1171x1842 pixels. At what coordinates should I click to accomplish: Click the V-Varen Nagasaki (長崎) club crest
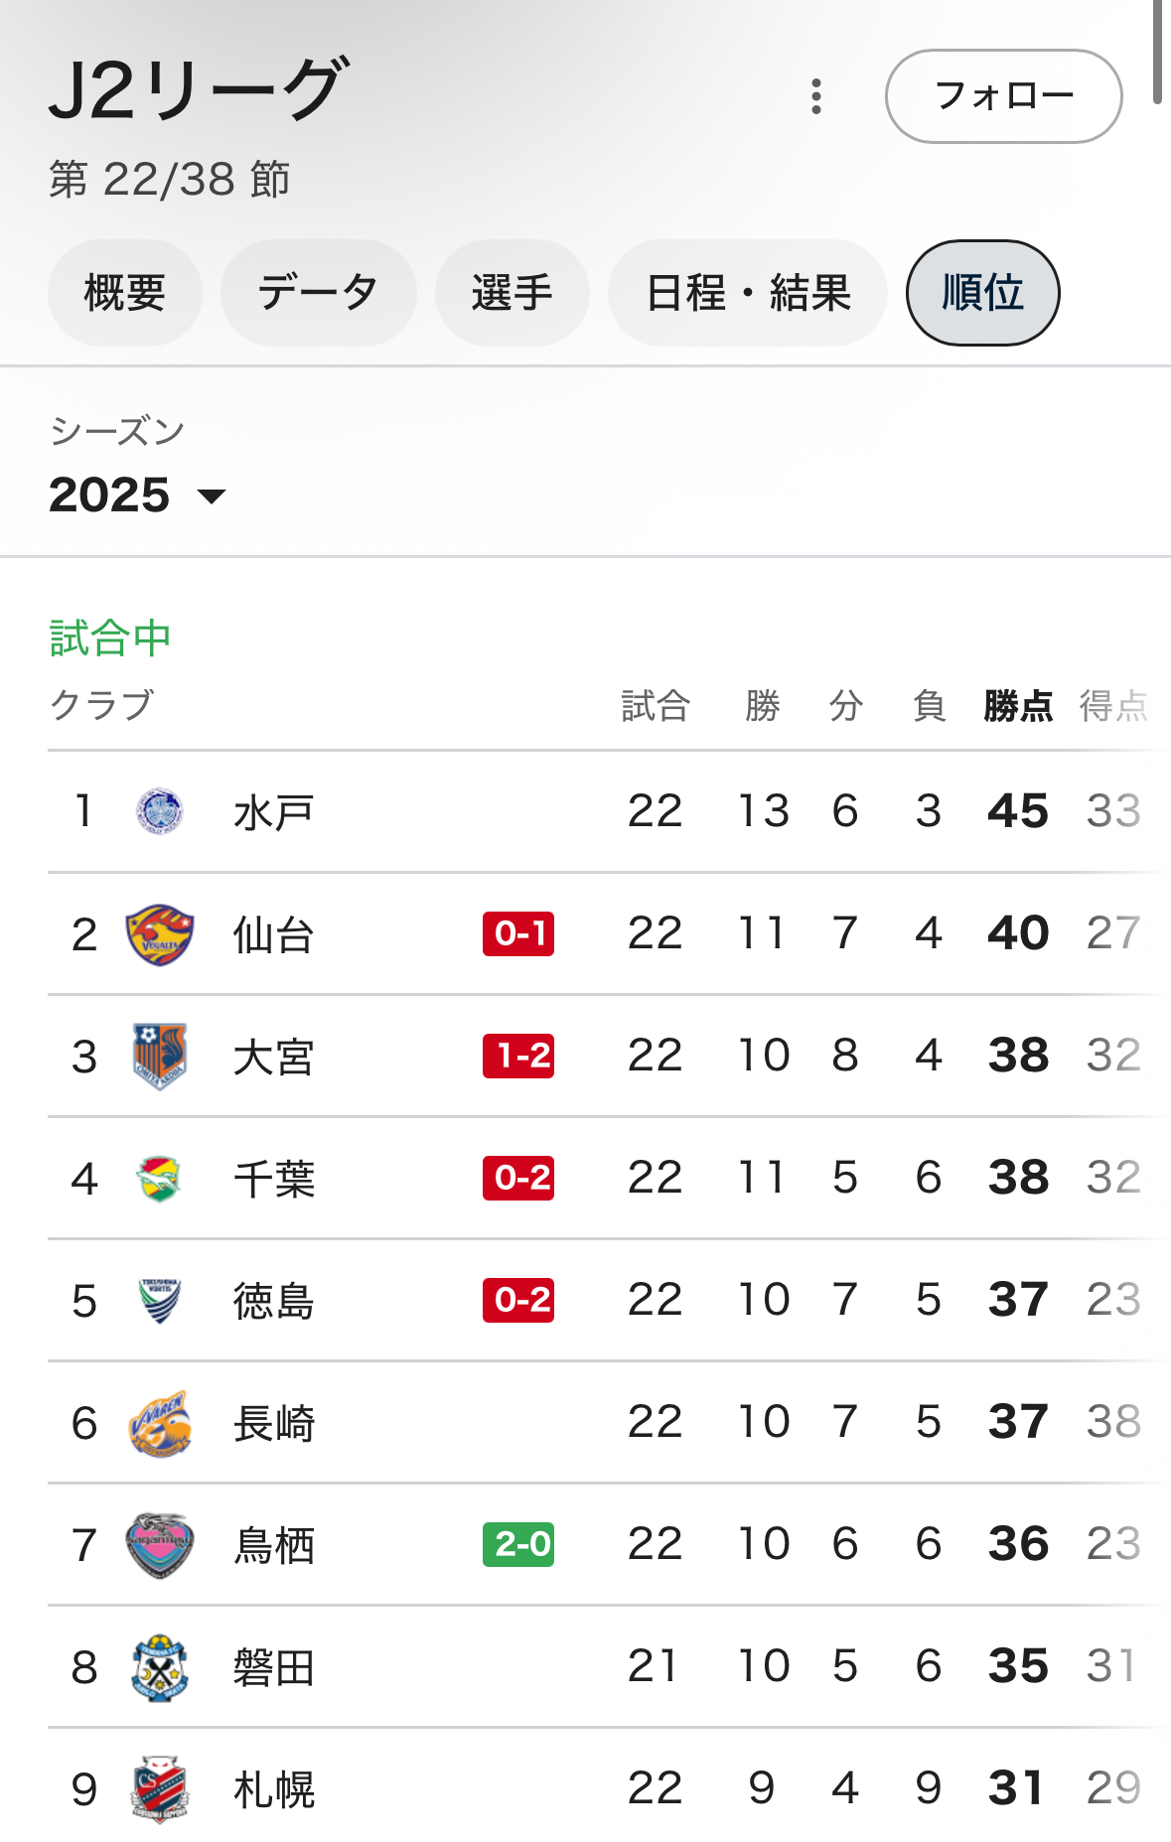click(x=159, y=1423)
